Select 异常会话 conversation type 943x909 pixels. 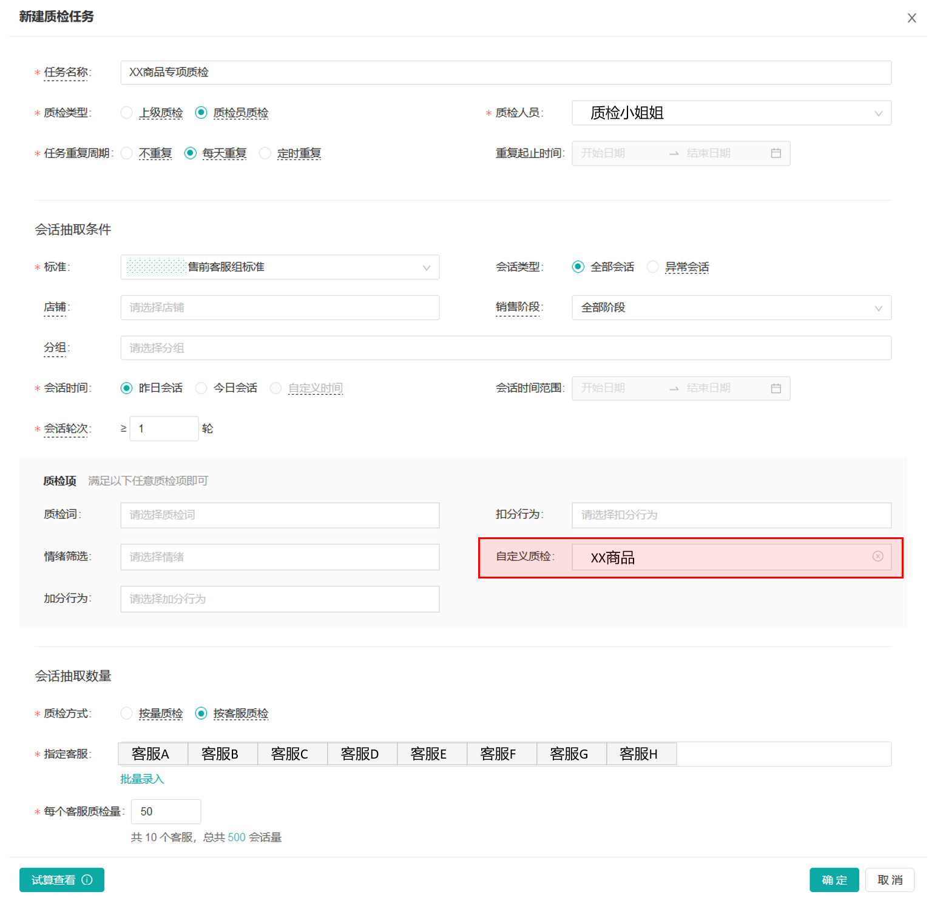coord(652,267)
